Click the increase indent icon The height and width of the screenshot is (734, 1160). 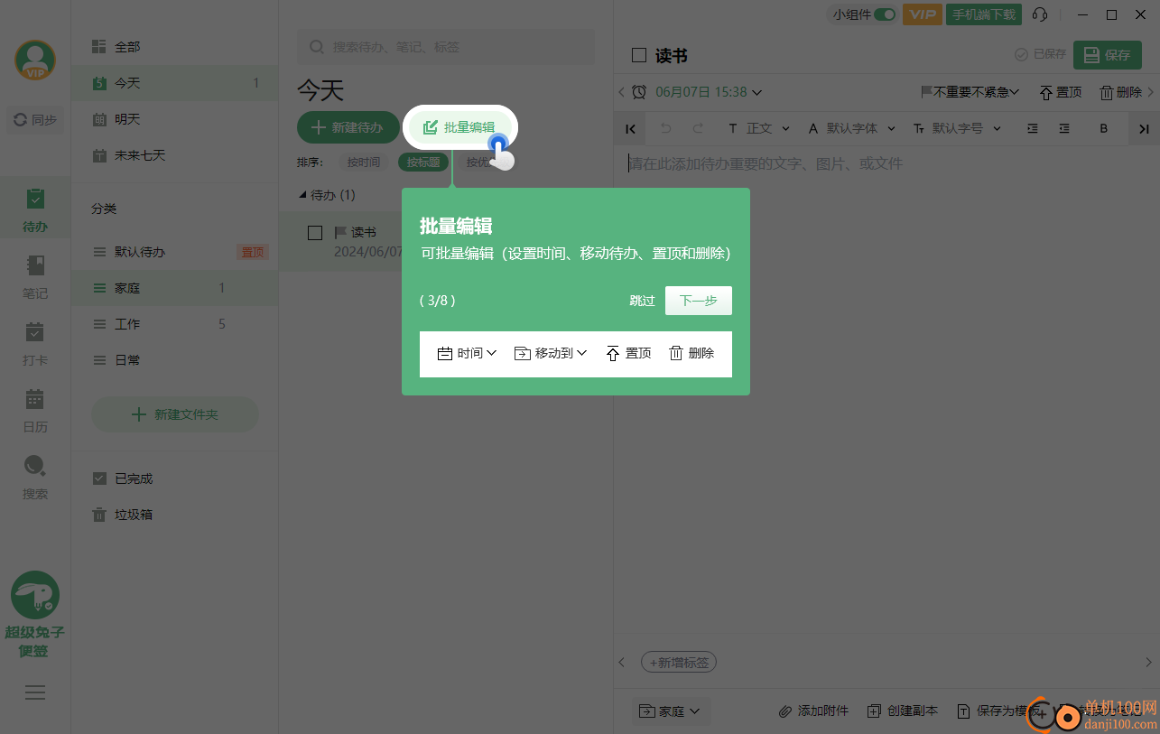click(1064, 128)
